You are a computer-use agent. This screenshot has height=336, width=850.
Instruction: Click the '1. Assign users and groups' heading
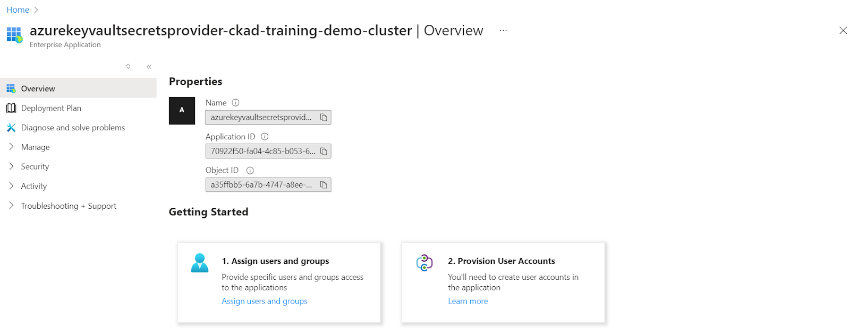[x=275, y=261]
